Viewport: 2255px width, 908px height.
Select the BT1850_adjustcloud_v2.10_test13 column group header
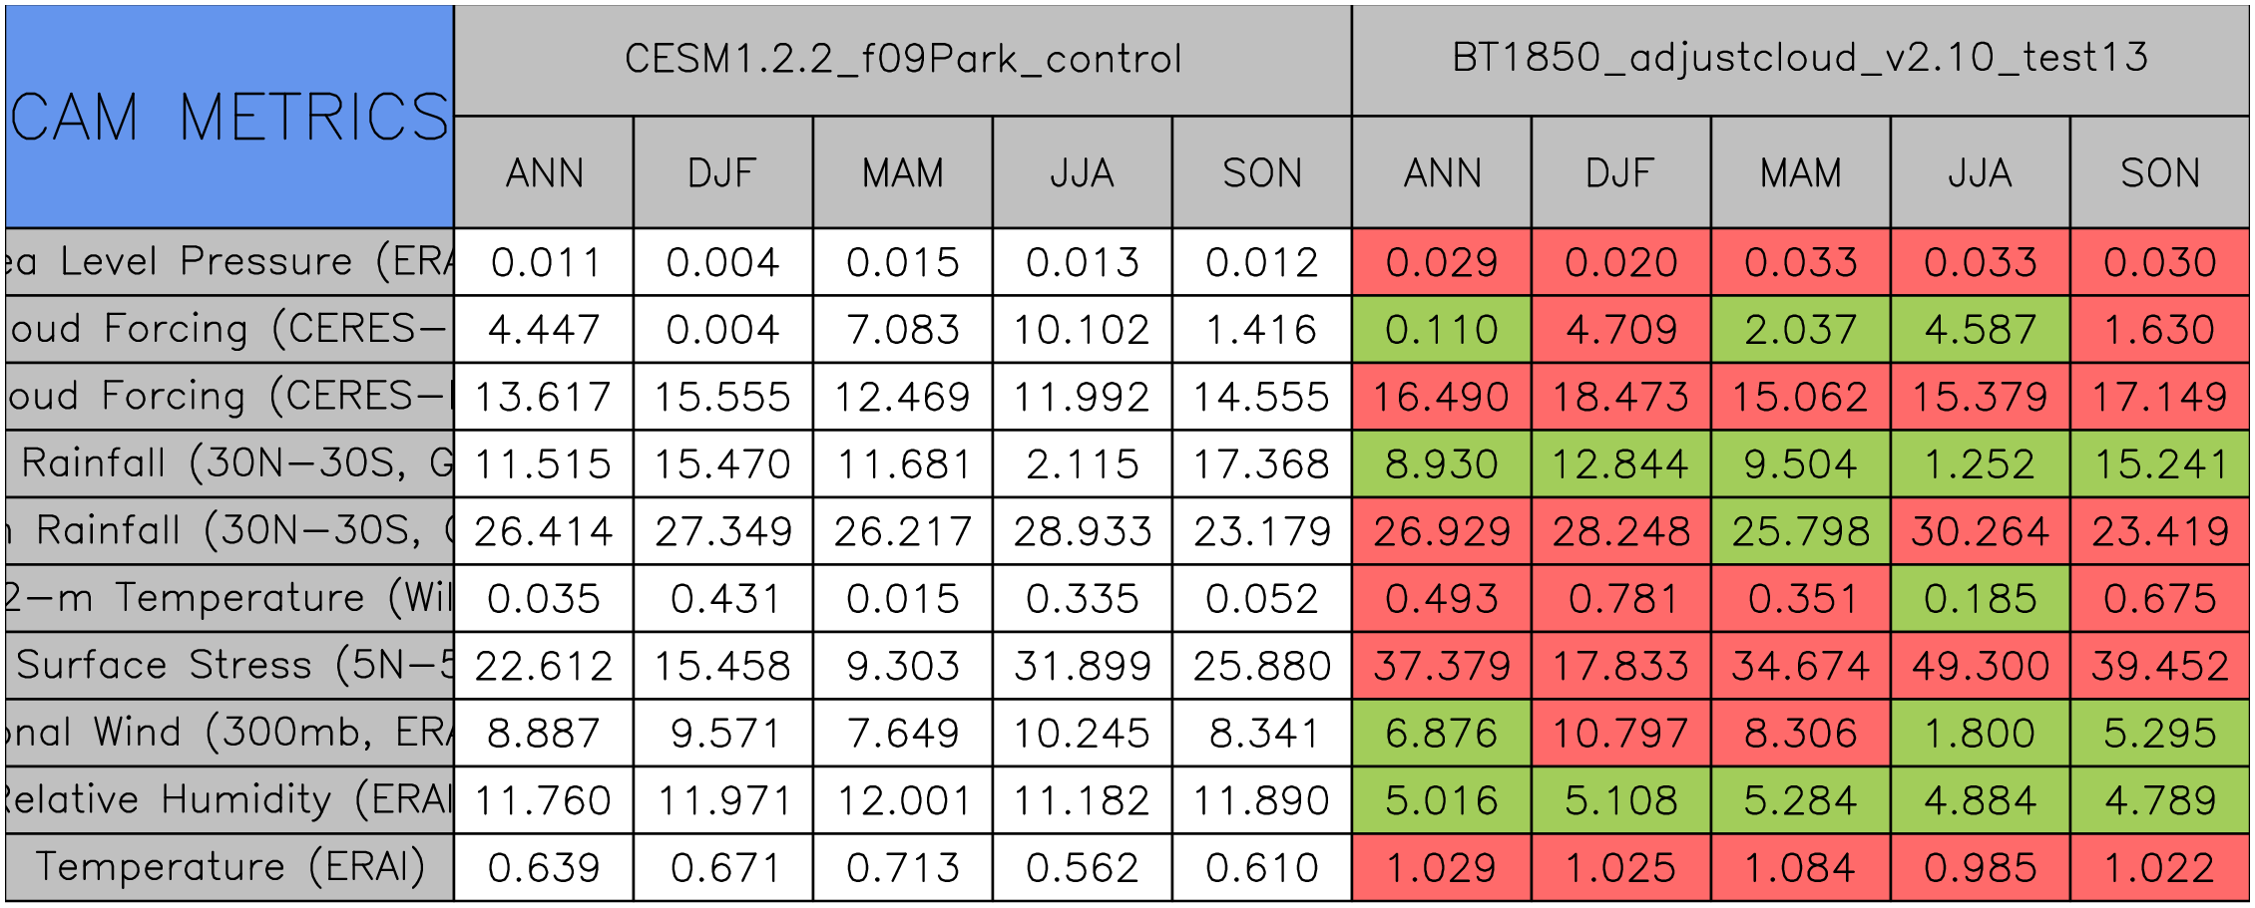click(x=1800, y=60)
